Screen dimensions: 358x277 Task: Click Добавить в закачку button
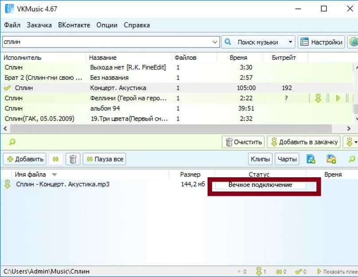pos(304,142)
